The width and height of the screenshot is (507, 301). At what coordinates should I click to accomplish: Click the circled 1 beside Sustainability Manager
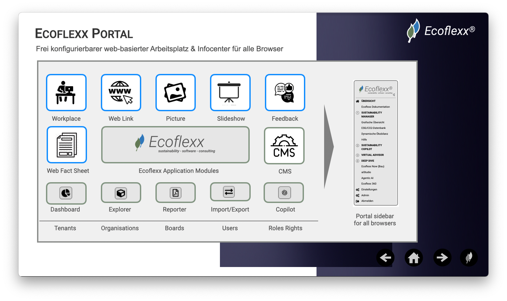358,113
